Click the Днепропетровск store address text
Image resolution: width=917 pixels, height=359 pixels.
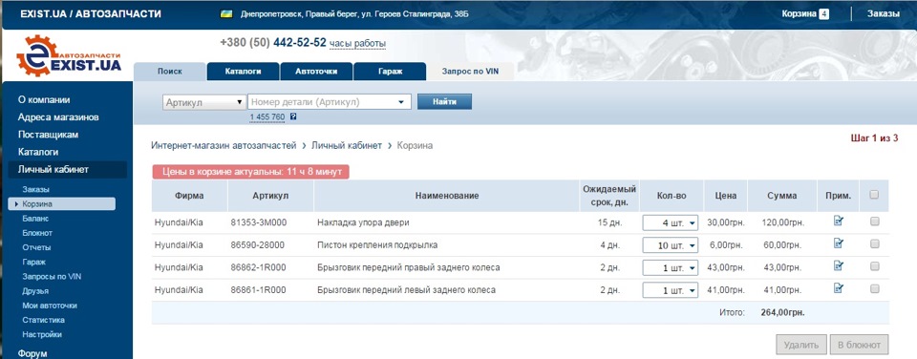(355, 14)
